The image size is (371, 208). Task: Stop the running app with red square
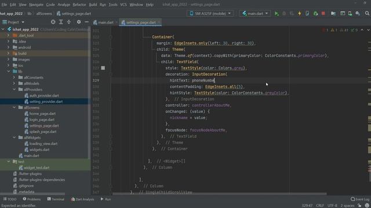(323, 13)
